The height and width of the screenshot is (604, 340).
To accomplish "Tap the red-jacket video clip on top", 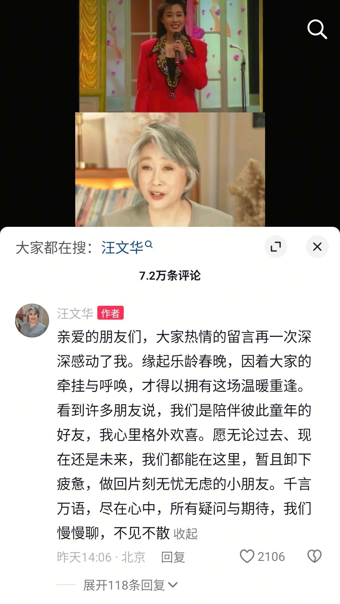I will [171, 56].
